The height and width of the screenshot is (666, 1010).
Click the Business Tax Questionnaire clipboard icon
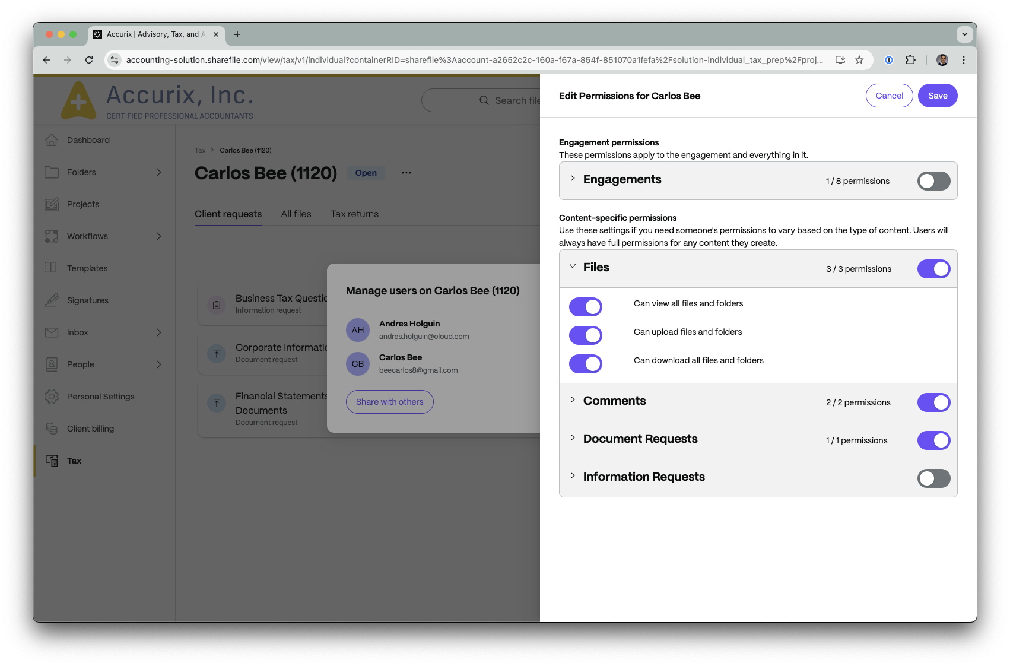tap(217, 305)
